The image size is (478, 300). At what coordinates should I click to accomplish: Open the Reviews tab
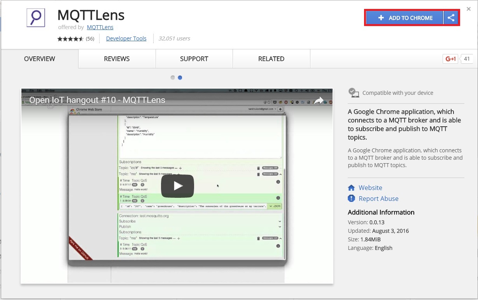pyautogui.click(x=117, y=59)
